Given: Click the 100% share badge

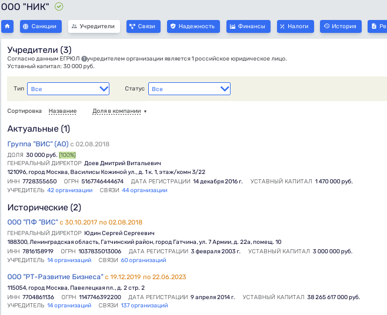Looking at the screenshot, I should pyautogui.click(x=68, y=155).
